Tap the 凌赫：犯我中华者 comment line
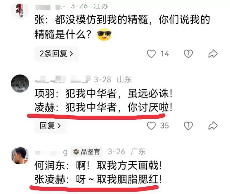 tap(103, 107)
